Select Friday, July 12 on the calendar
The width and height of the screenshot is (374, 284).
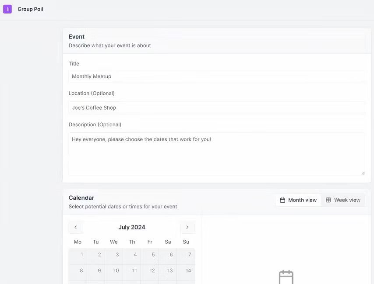[151, 270]
